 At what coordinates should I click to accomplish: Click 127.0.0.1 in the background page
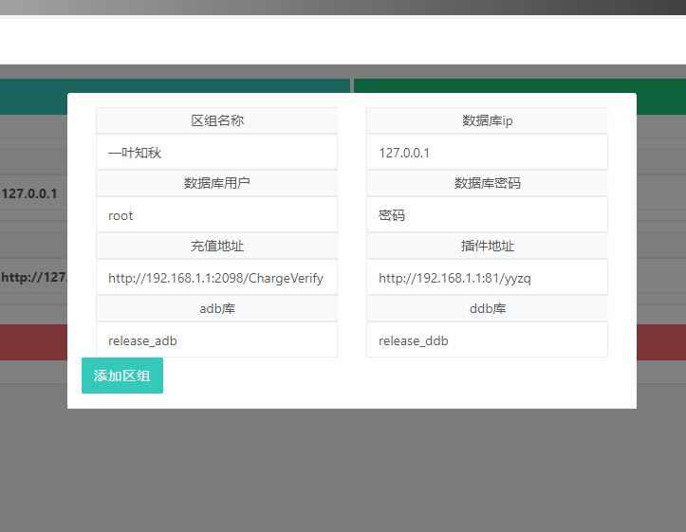pos(29,193)
